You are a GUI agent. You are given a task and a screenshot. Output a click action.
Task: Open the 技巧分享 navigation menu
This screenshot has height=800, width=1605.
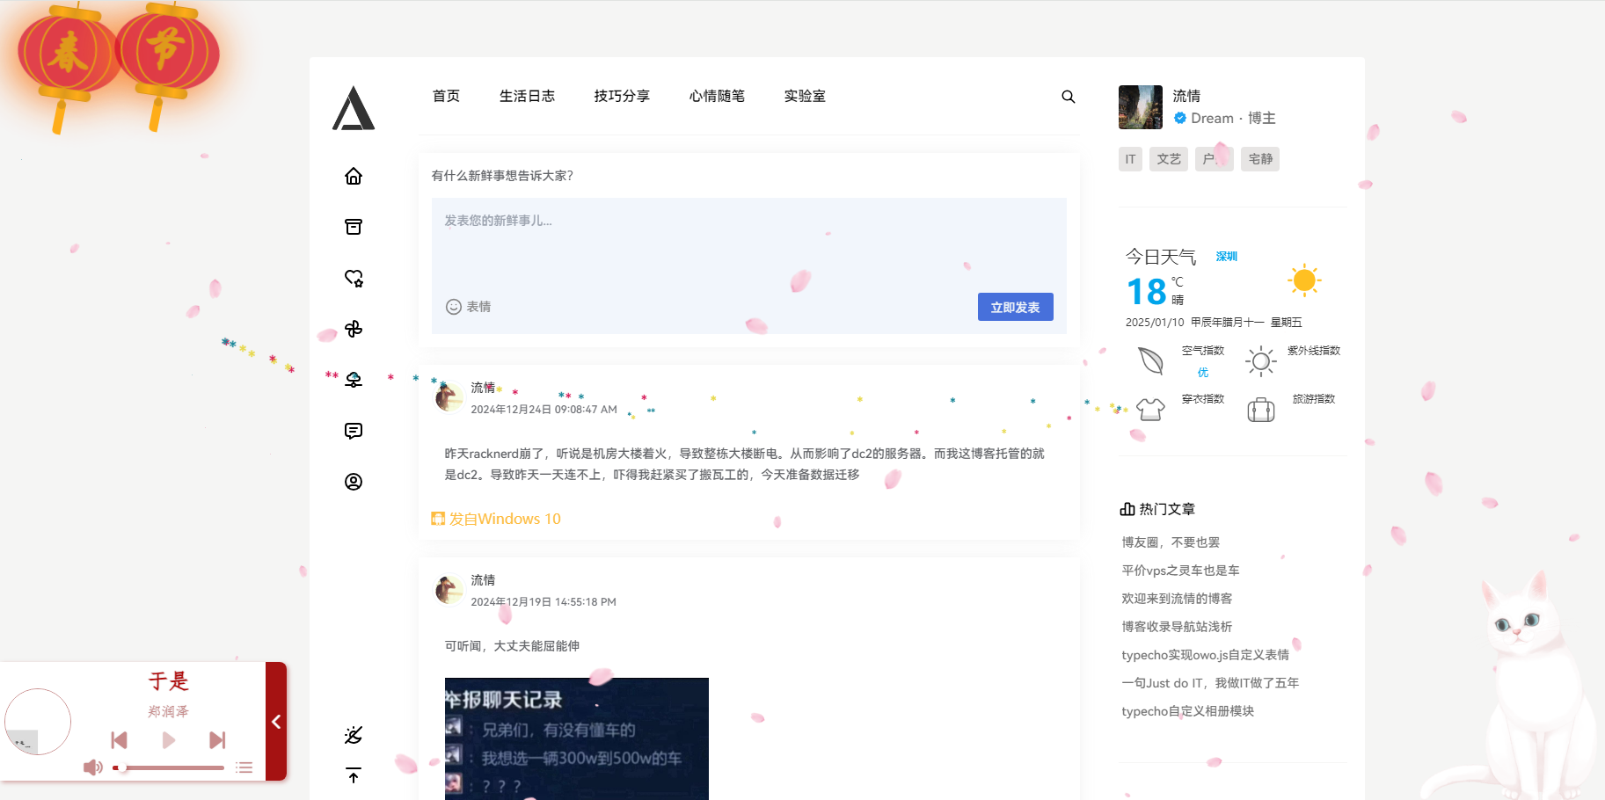pos(622,97)
